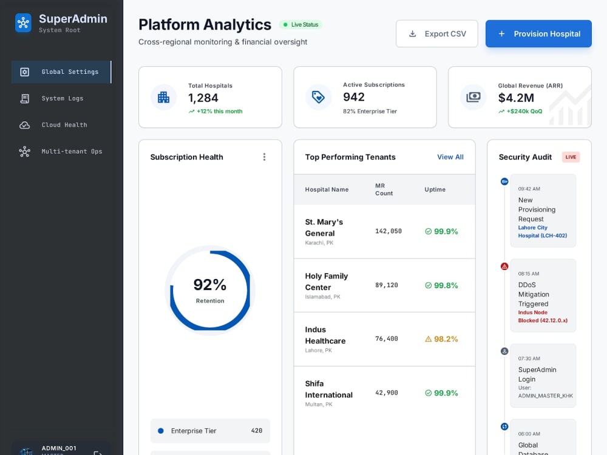This screenshot has height=455, width=607.
Task: Click the Live Status badge
Action: [300, 25]
